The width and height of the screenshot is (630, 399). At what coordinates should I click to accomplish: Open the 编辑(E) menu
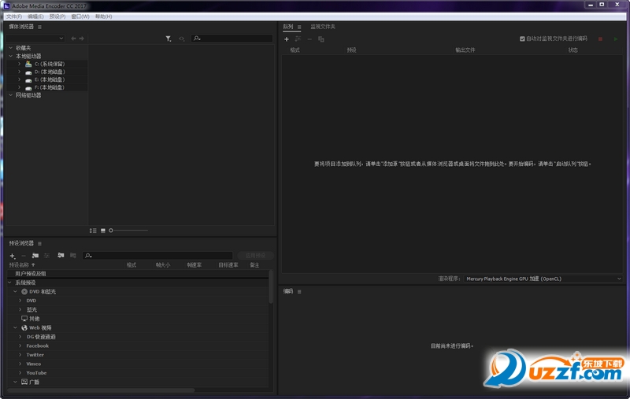pyautogui.click(x=35, y=17)
